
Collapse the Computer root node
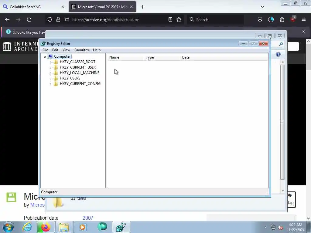(x=45, y=57)
